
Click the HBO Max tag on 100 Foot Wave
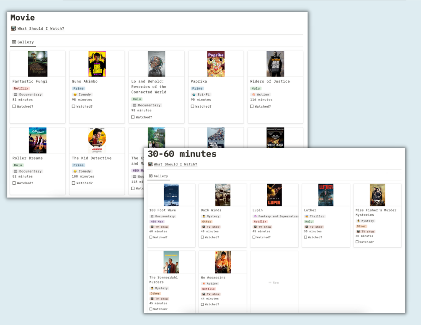click(157, 222)
